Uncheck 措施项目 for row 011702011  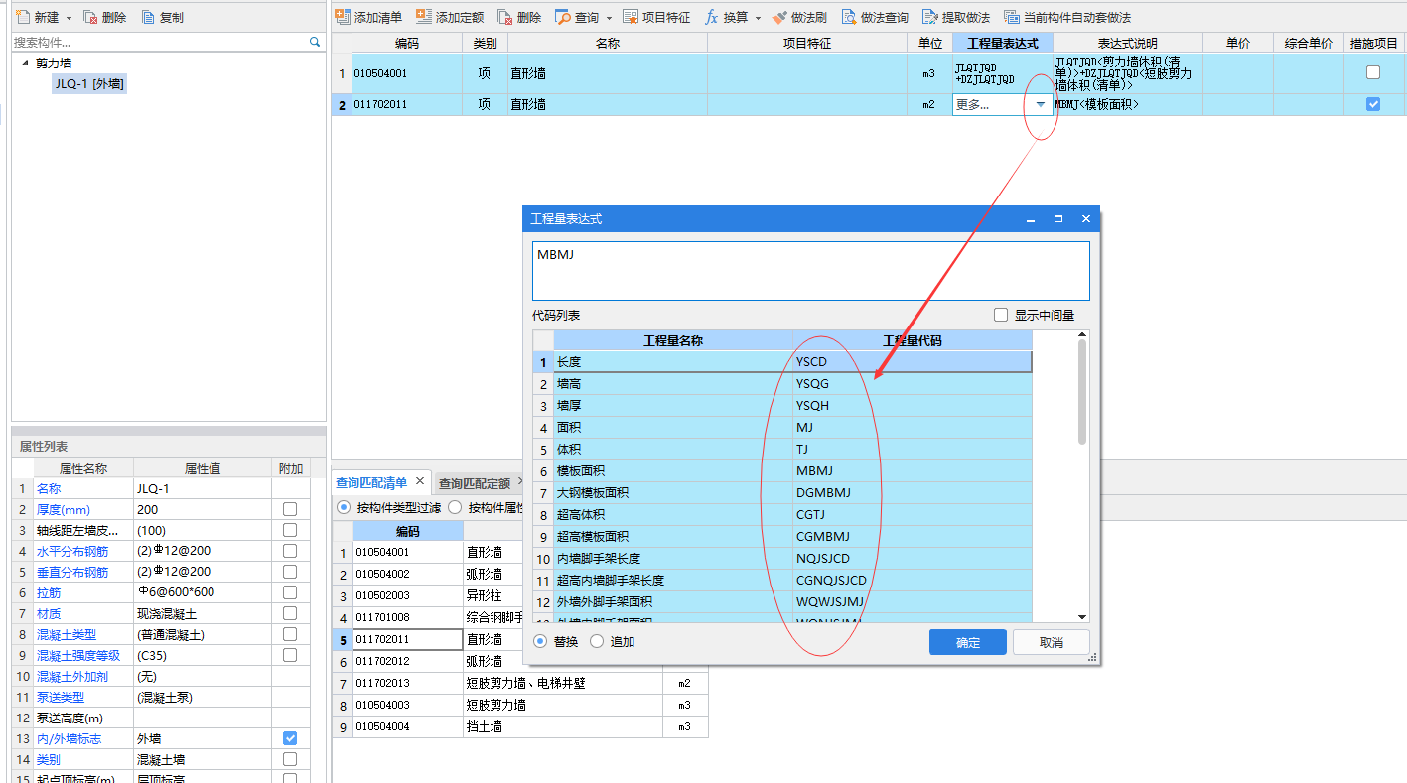[x=1373, y=104]
